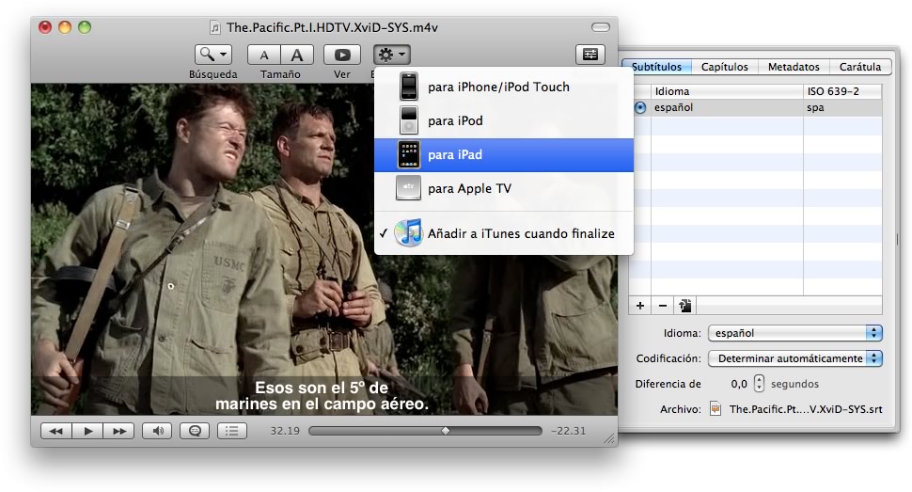Open the Ver view button
Screen dimensions: 912x492
342,55
